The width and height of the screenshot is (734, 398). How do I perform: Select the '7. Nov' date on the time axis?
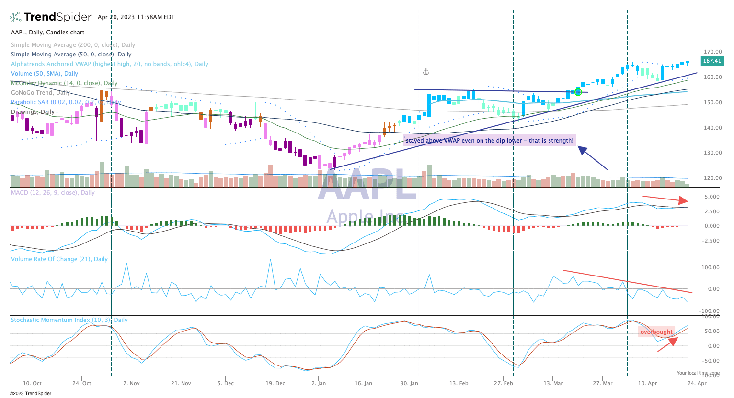point(131,383)
